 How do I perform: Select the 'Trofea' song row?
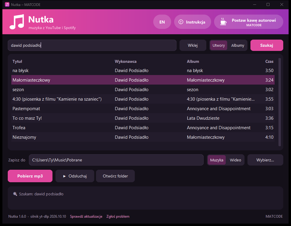point(143,128)
